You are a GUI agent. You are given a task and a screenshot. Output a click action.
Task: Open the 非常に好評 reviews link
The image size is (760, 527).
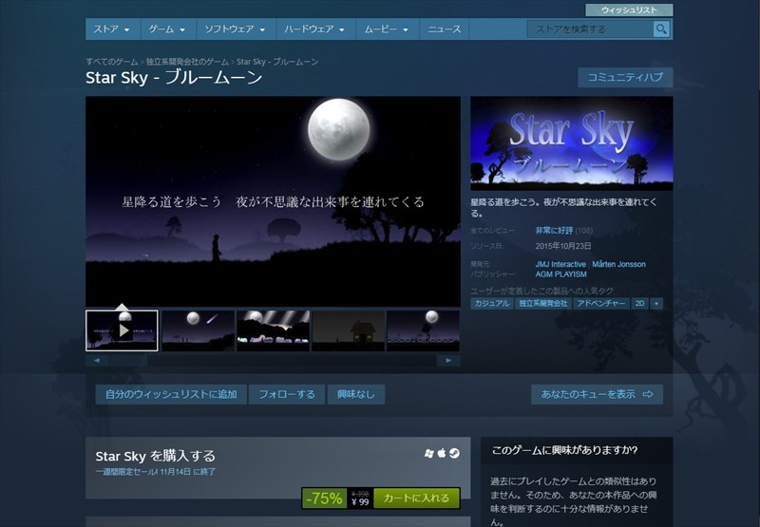click(554, 231)
